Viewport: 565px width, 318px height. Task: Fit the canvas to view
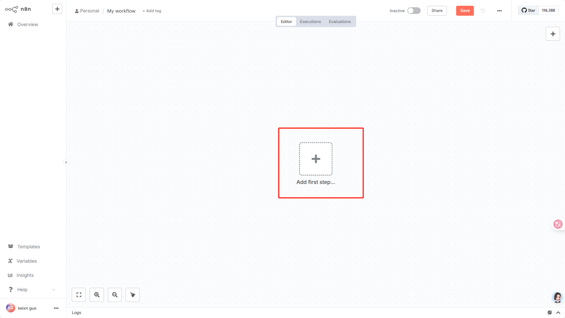[79, 295]
